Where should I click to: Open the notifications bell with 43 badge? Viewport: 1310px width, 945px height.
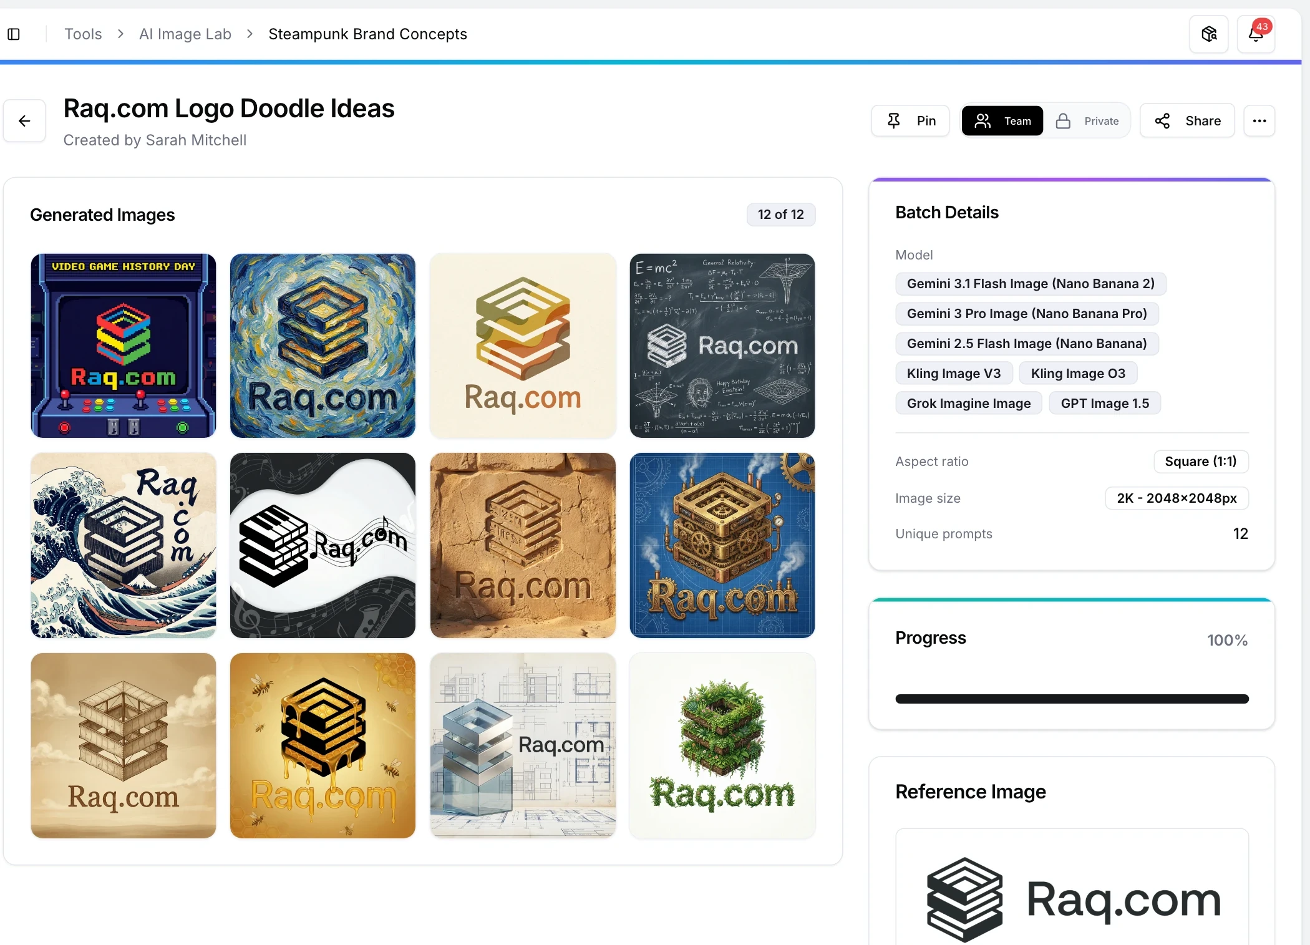1256,34
